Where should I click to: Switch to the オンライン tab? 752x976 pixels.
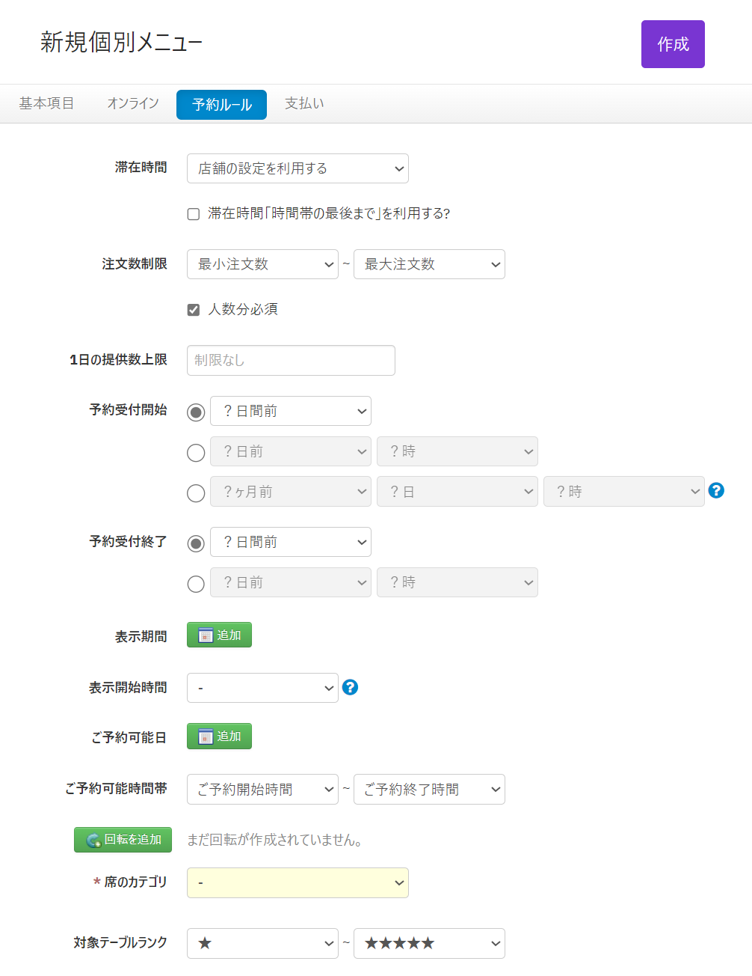(x=133, y=103)
